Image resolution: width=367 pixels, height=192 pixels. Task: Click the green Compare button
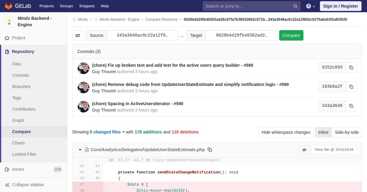point(291,35)
